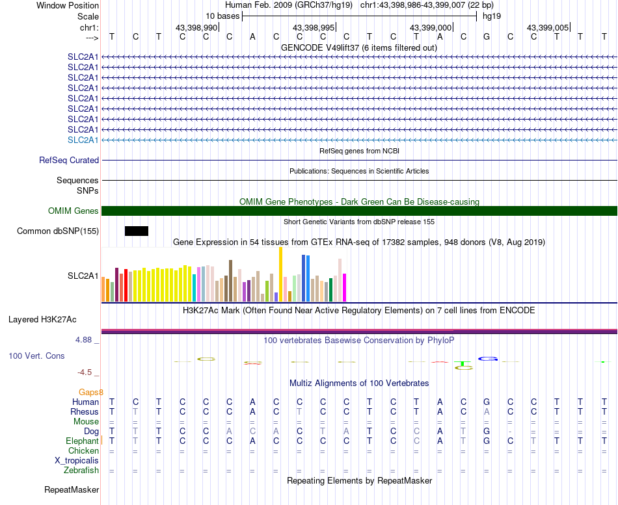
Task: Open the OMIM Genes track label
Action: [73, 211]
